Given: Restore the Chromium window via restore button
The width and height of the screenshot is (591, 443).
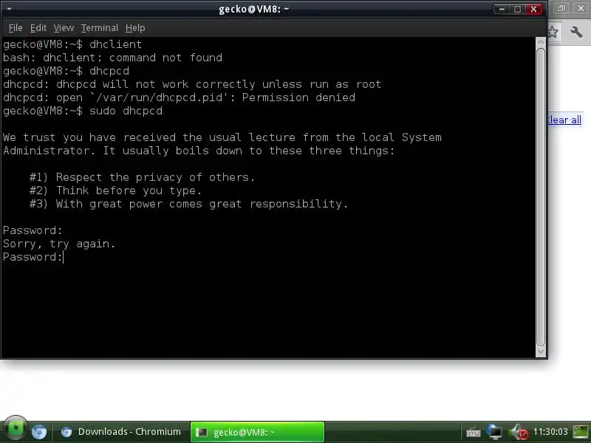Looking at the screenshot, I should point(561,8).
